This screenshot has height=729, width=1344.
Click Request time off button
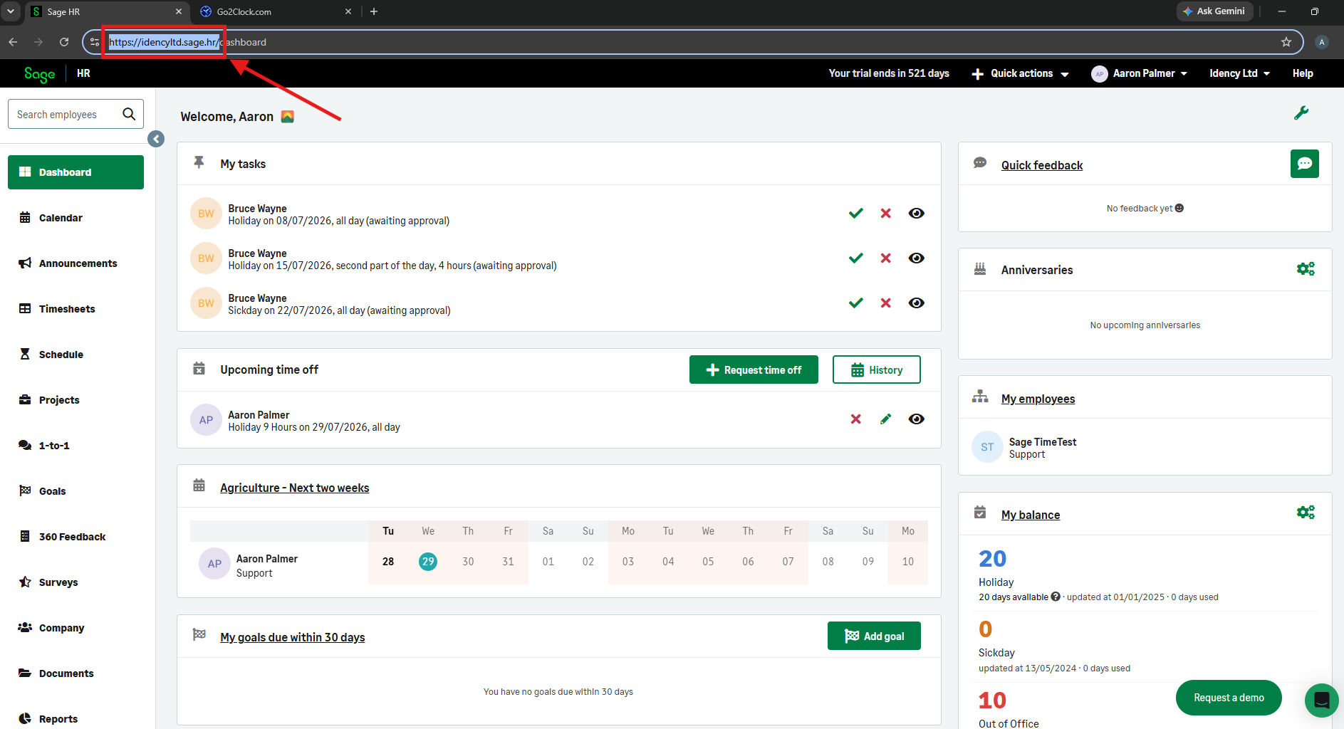(754, 369)
